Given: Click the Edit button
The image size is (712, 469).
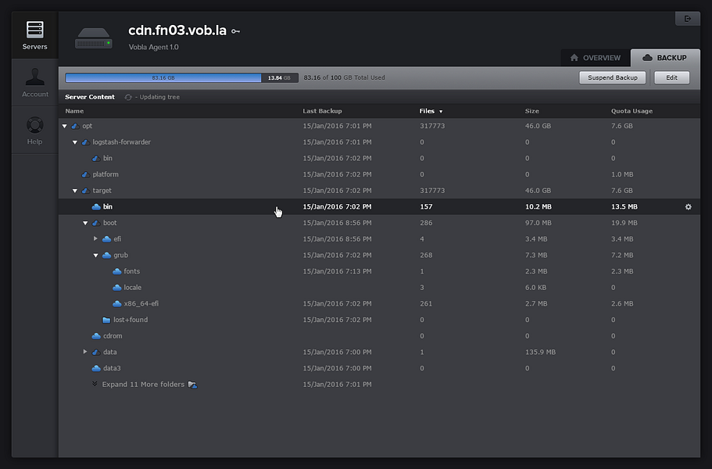Looking at the screenshot, I should [x=671, y=77].
